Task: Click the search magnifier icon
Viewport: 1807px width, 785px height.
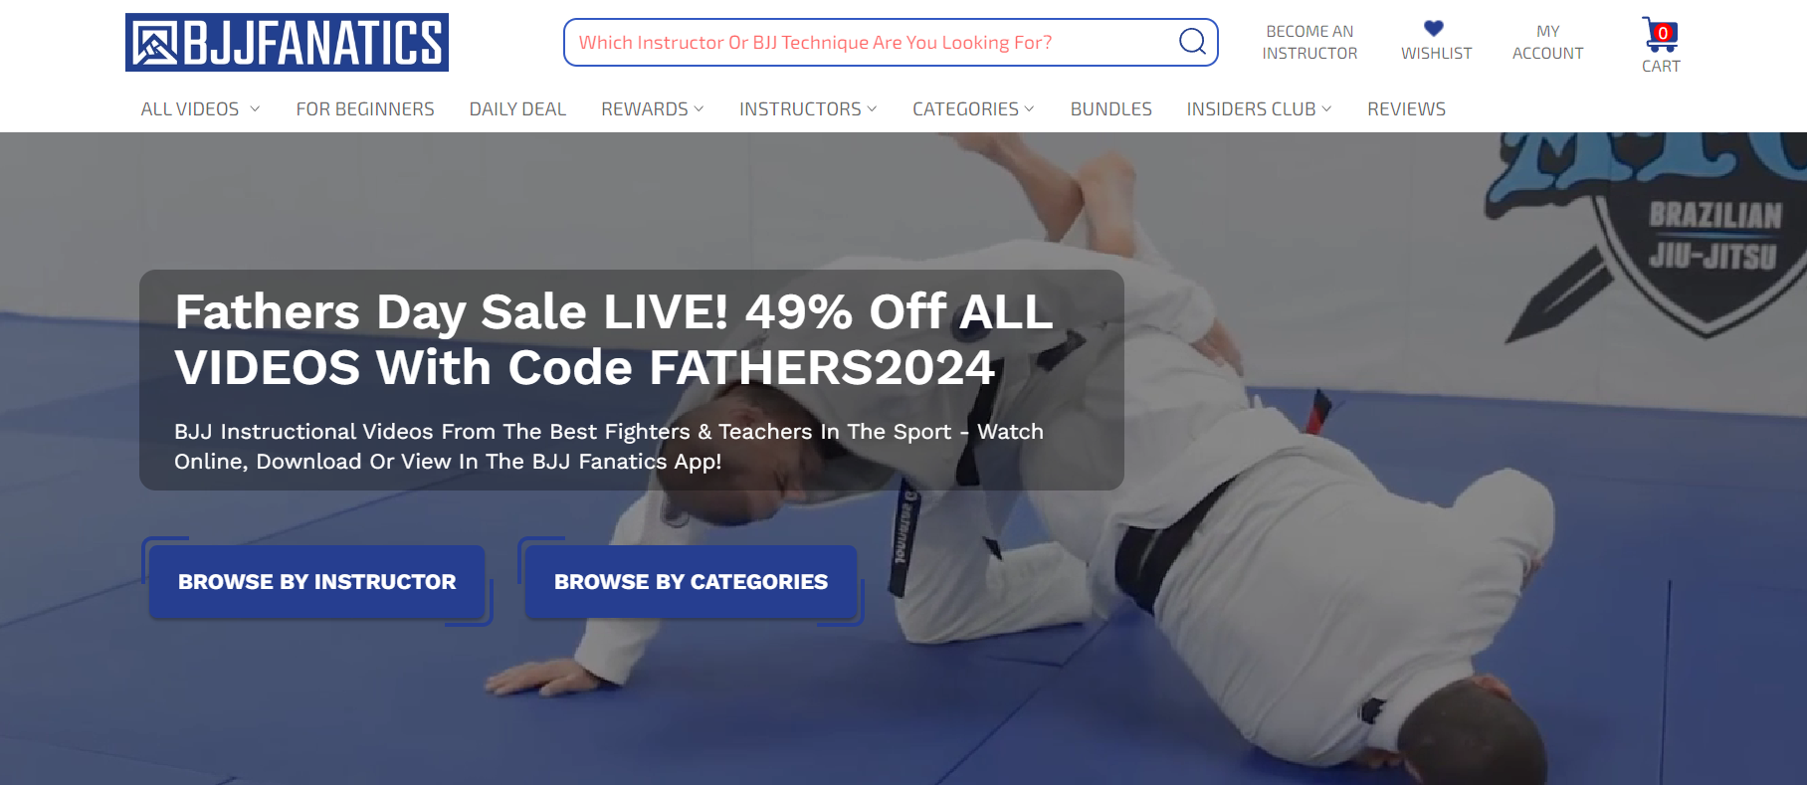Action: [x=1192, y=42]
